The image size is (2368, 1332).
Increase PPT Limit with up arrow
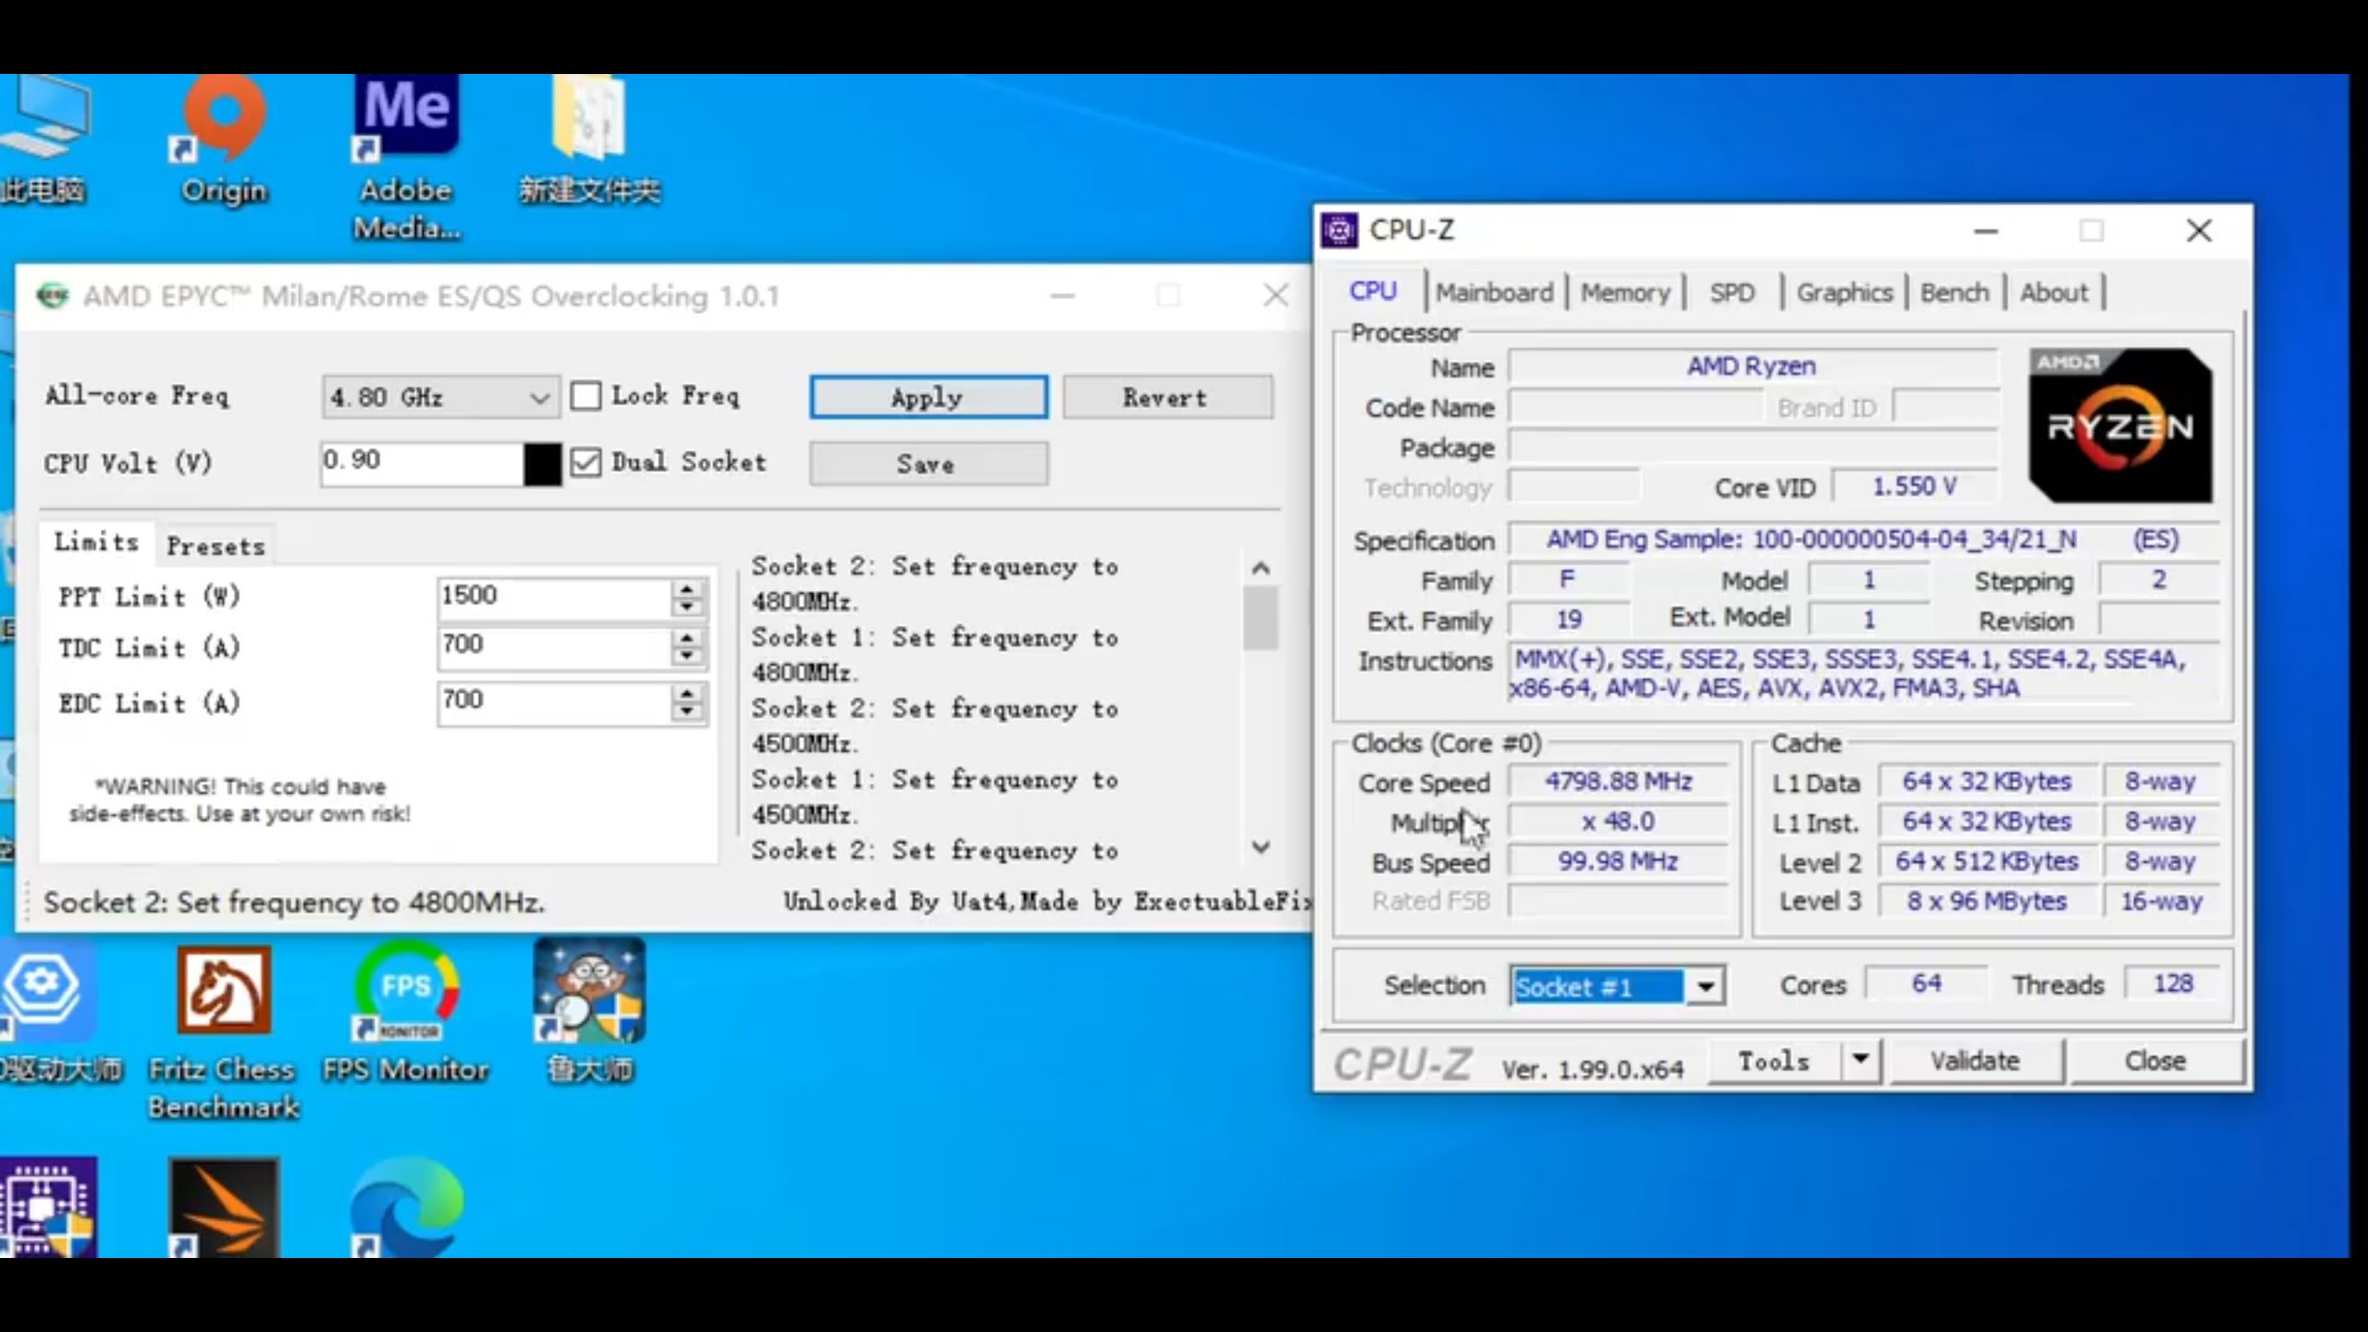pyautogui.click(x=686, y=587)
